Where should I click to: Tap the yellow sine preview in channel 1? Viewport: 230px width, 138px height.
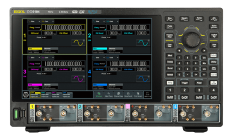pyautogui.click(x=78, y=43)
